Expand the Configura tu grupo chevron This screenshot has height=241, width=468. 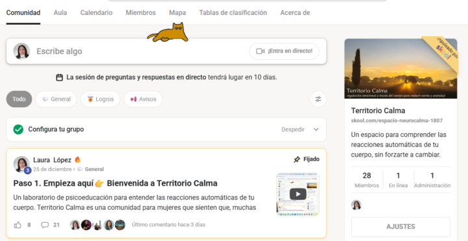click(x=317, y=129)
